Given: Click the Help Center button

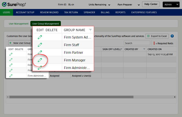Looking at the screenshot, I should pyautogui.click(x=151, y=4).
